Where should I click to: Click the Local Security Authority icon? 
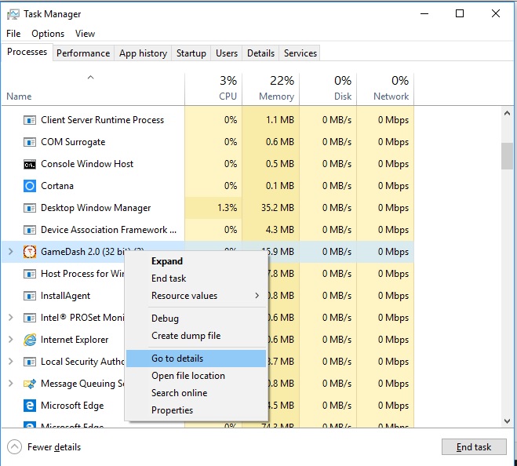coord(30,362)
